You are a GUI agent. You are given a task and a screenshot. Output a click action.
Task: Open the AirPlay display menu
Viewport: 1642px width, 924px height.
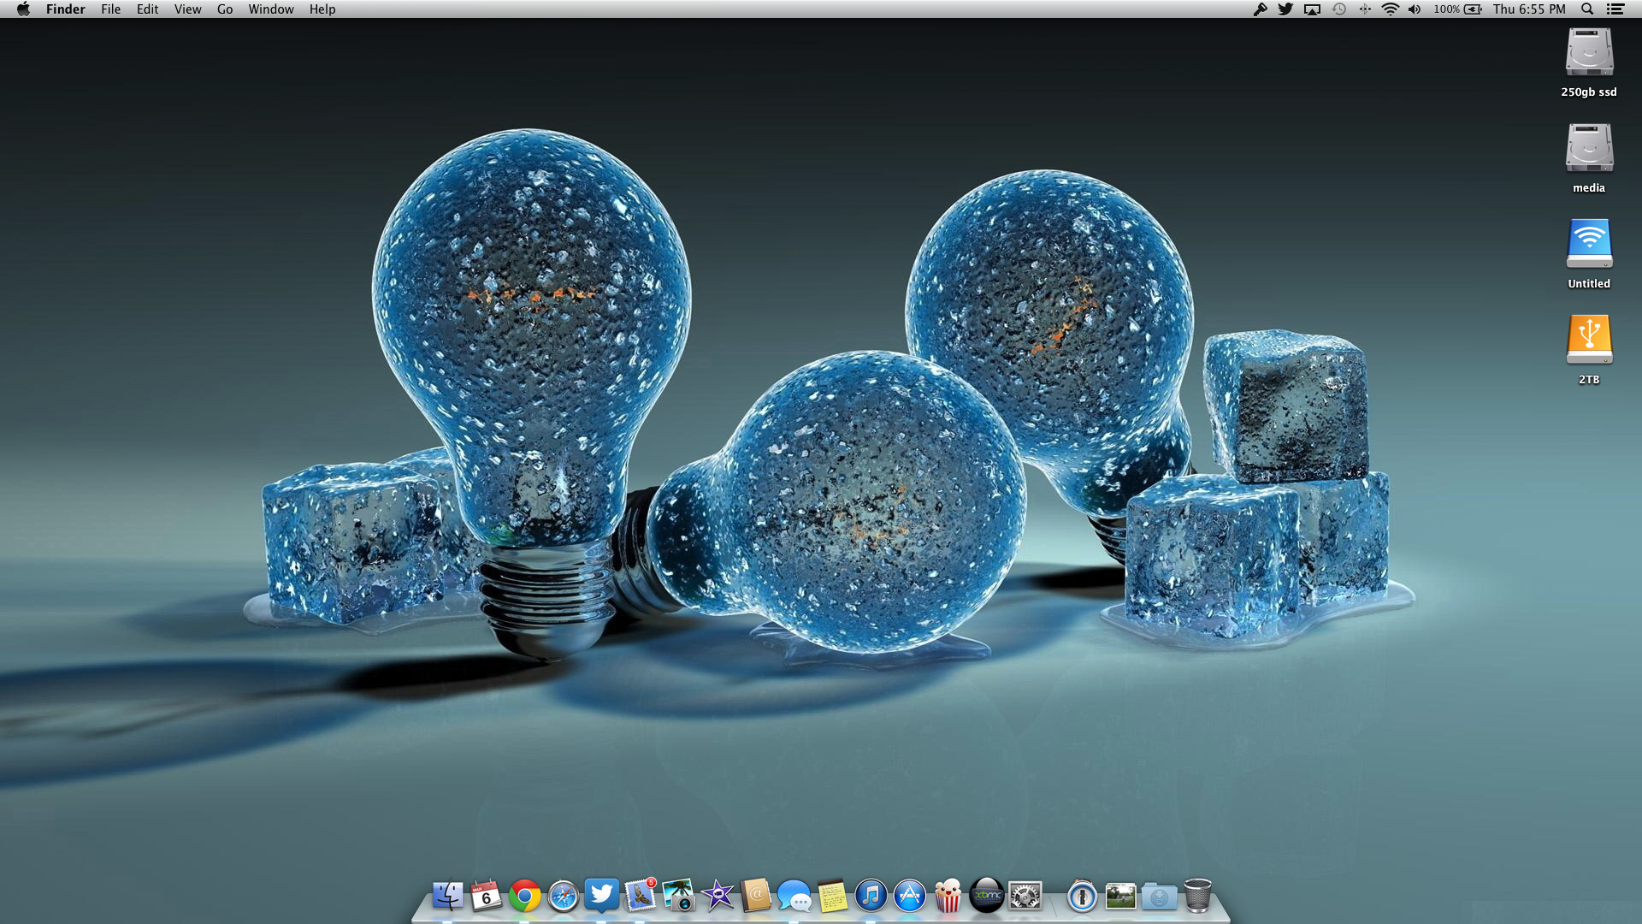click(x=1312, y=9)
